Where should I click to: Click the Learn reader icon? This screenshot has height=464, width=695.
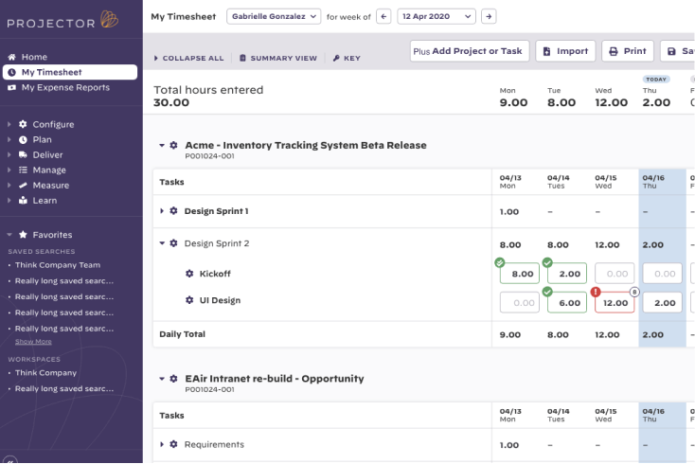(x=23, y=201)
